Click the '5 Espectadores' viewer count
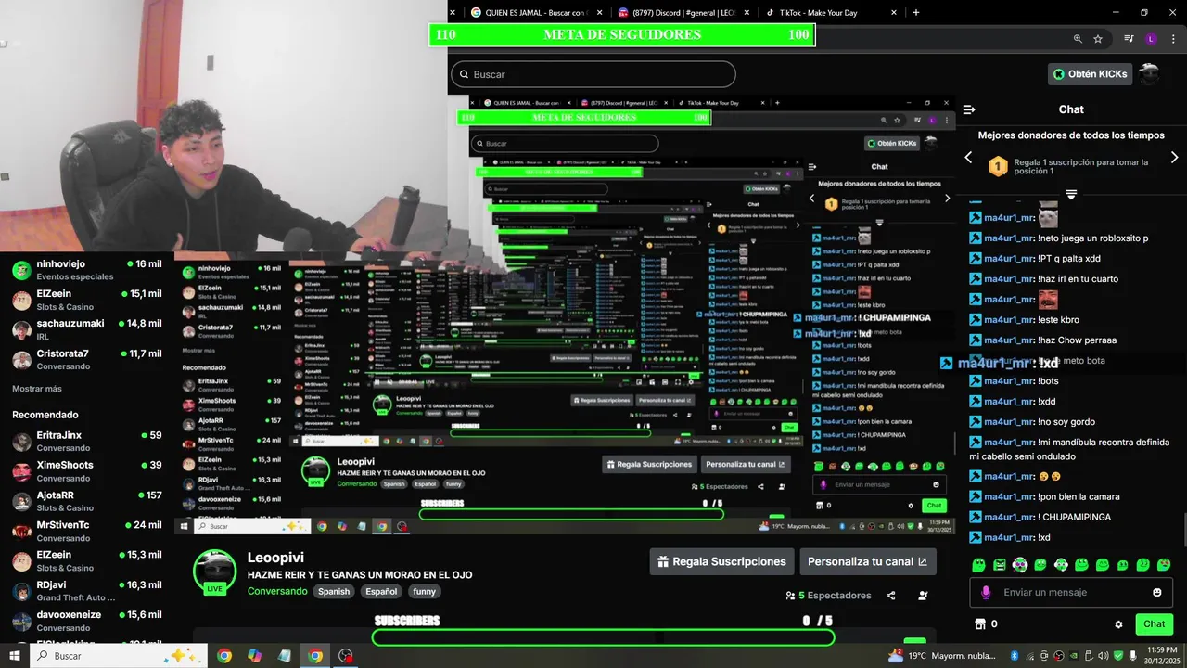Image resolution: width=1187 pixels, height=668 pixels. point(828,596)
